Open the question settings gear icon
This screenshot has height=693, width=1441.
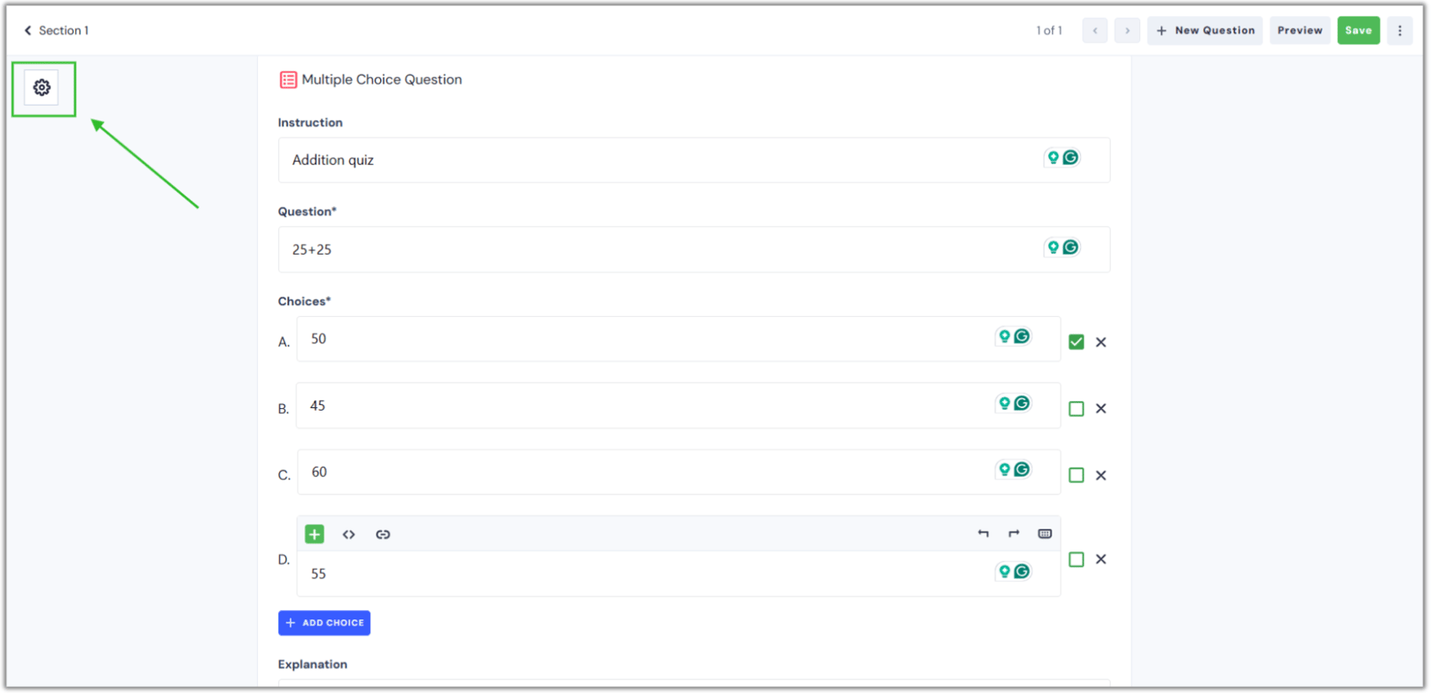tap(42, 88)
